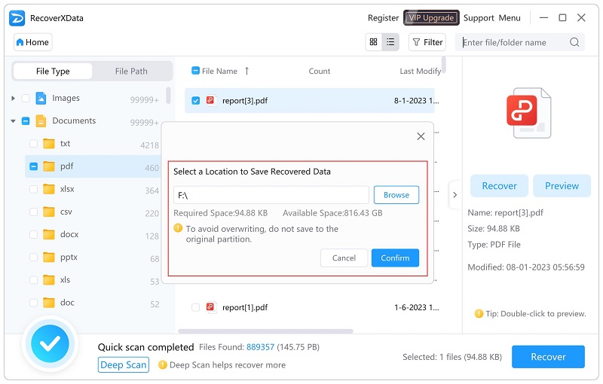
Task: Check the txt folder checkbox
Action: 33,144
